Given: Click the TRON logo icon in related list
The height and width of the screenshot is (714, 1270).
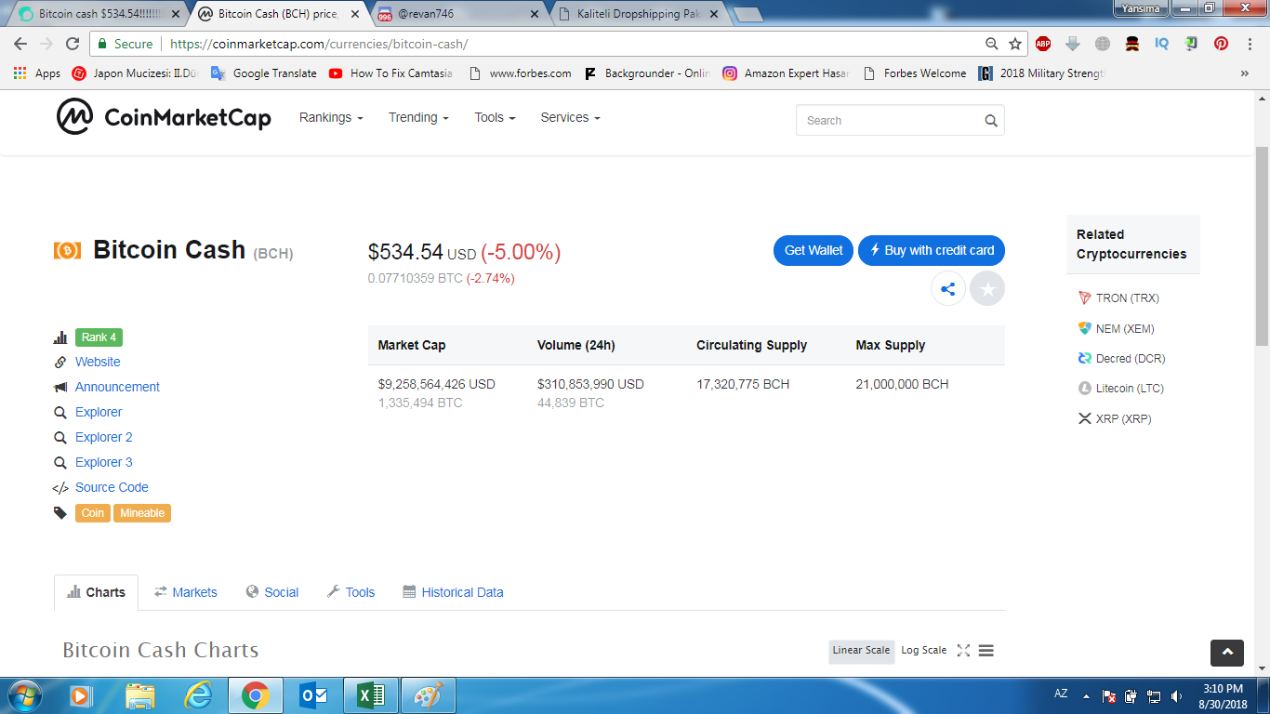Looking at the screenshot, I should coord(1084,298).
